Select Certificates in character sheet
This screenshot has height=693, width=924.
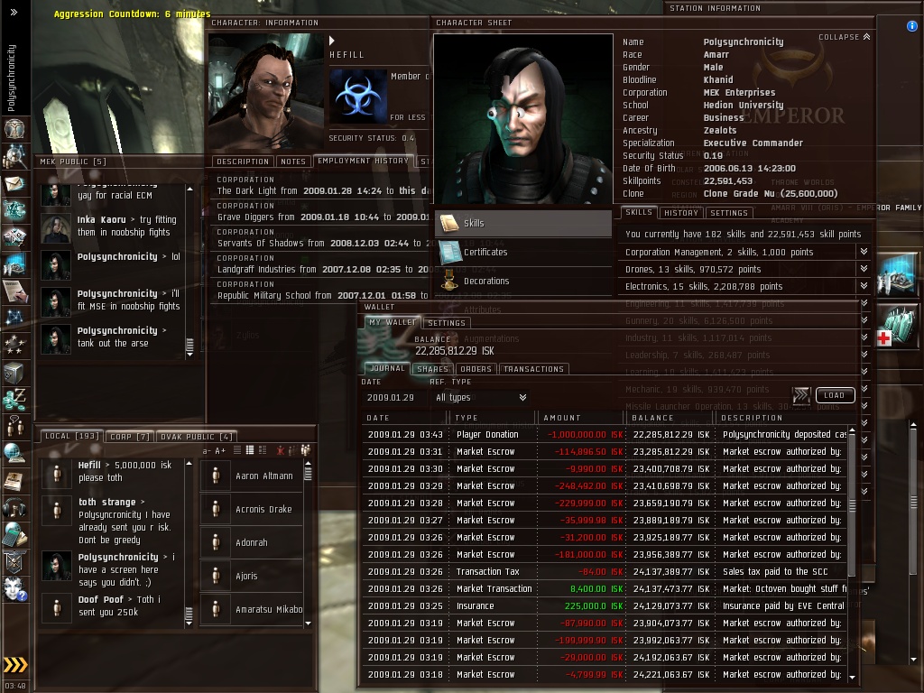pyautogui.click(x=523, y=253)
